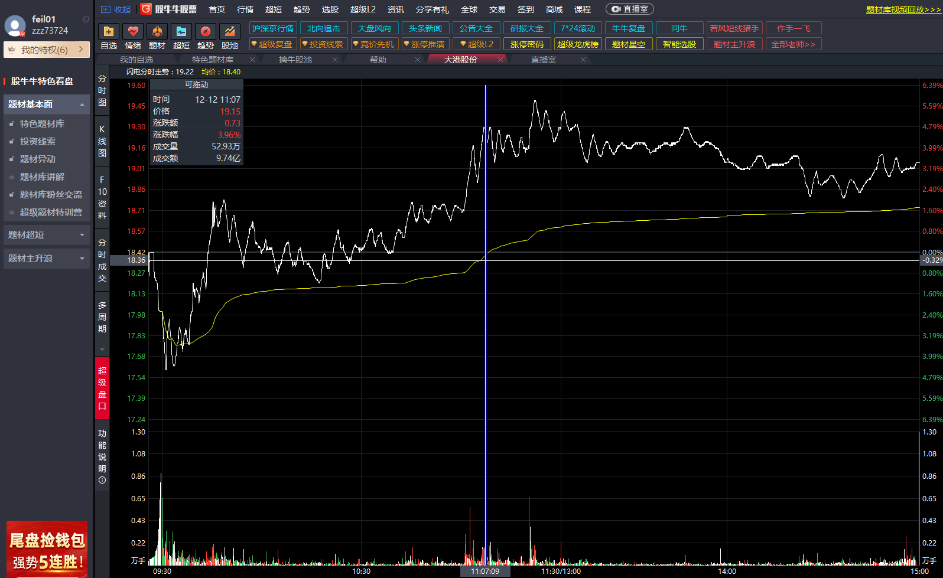Close the 大港股份 tab

[x=500, y=60]
